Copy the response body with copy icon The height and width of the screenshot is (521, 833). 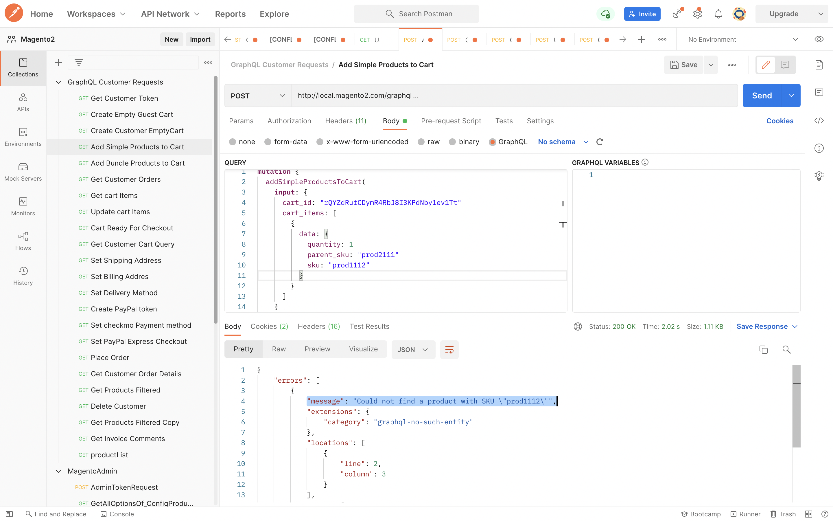pyautogui.click(x=763, y=349)
